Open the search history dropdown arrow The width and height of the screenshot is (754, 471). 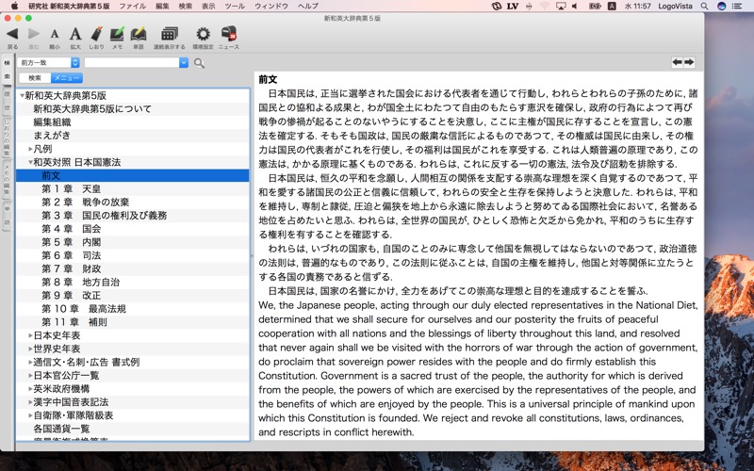coord(184,62)
